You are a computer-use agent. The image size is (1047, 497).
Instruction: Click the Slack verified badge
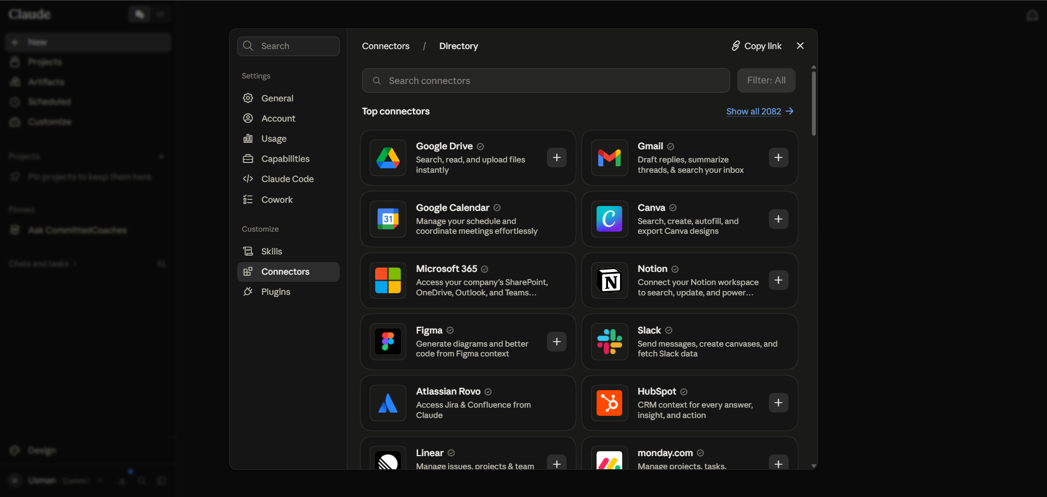[x=669, y=330]
